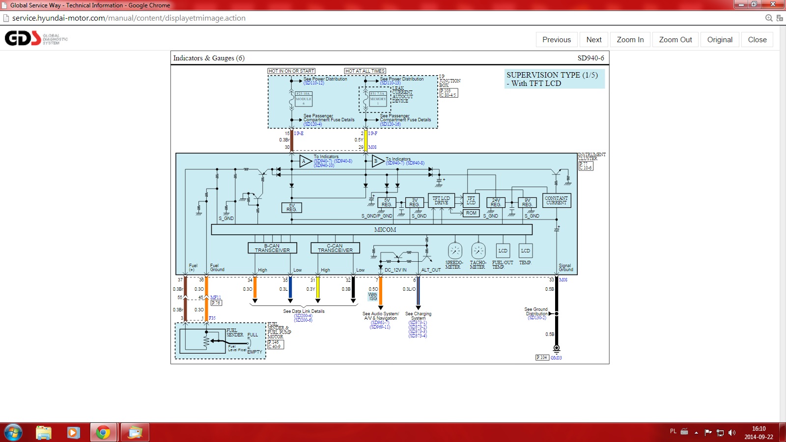Go to the Next diagram page
This screenshot has height=442, width=786.
593,40
